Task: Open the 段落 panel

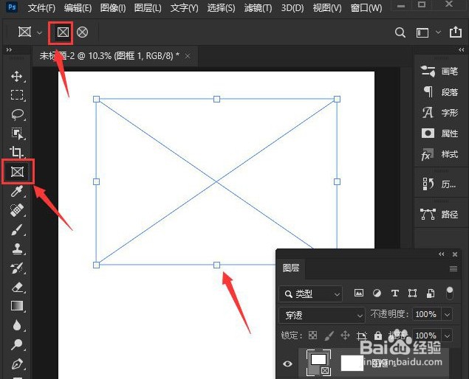Action: coord(439,92)
